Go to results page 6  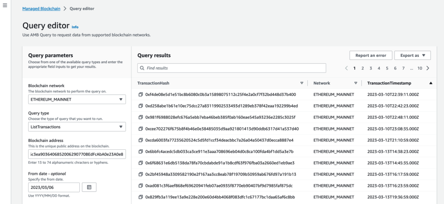(395, 68)
